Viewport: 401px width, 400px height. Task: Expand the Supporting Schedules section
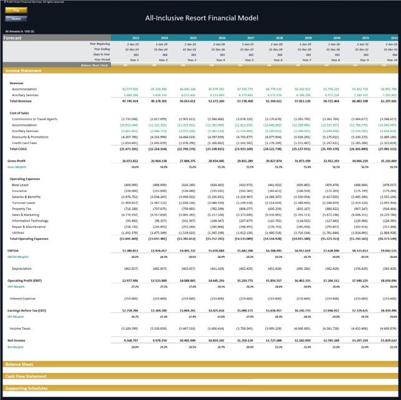click(201, 388)
